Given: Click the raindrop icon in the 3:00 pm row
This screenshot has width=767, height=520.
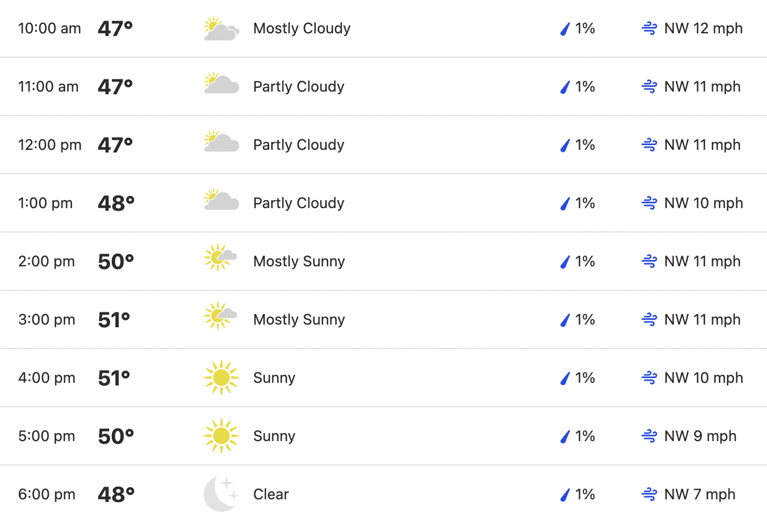Looking at the screenshot, I should pyautogui.click(x=565, y=320).
